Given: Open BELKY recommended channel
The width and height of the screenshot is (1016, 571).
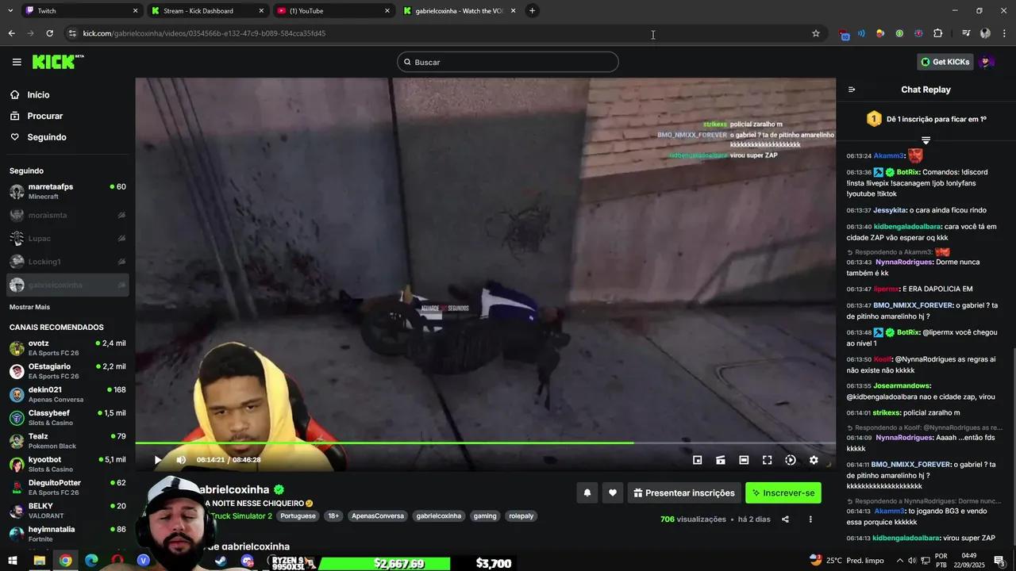Looking at the screenshot, I should [67, 511].
